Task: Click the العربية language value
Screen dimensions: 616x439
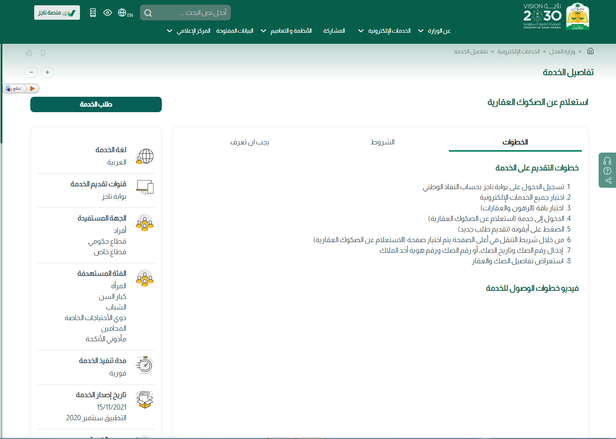Action: pos(117,162)
